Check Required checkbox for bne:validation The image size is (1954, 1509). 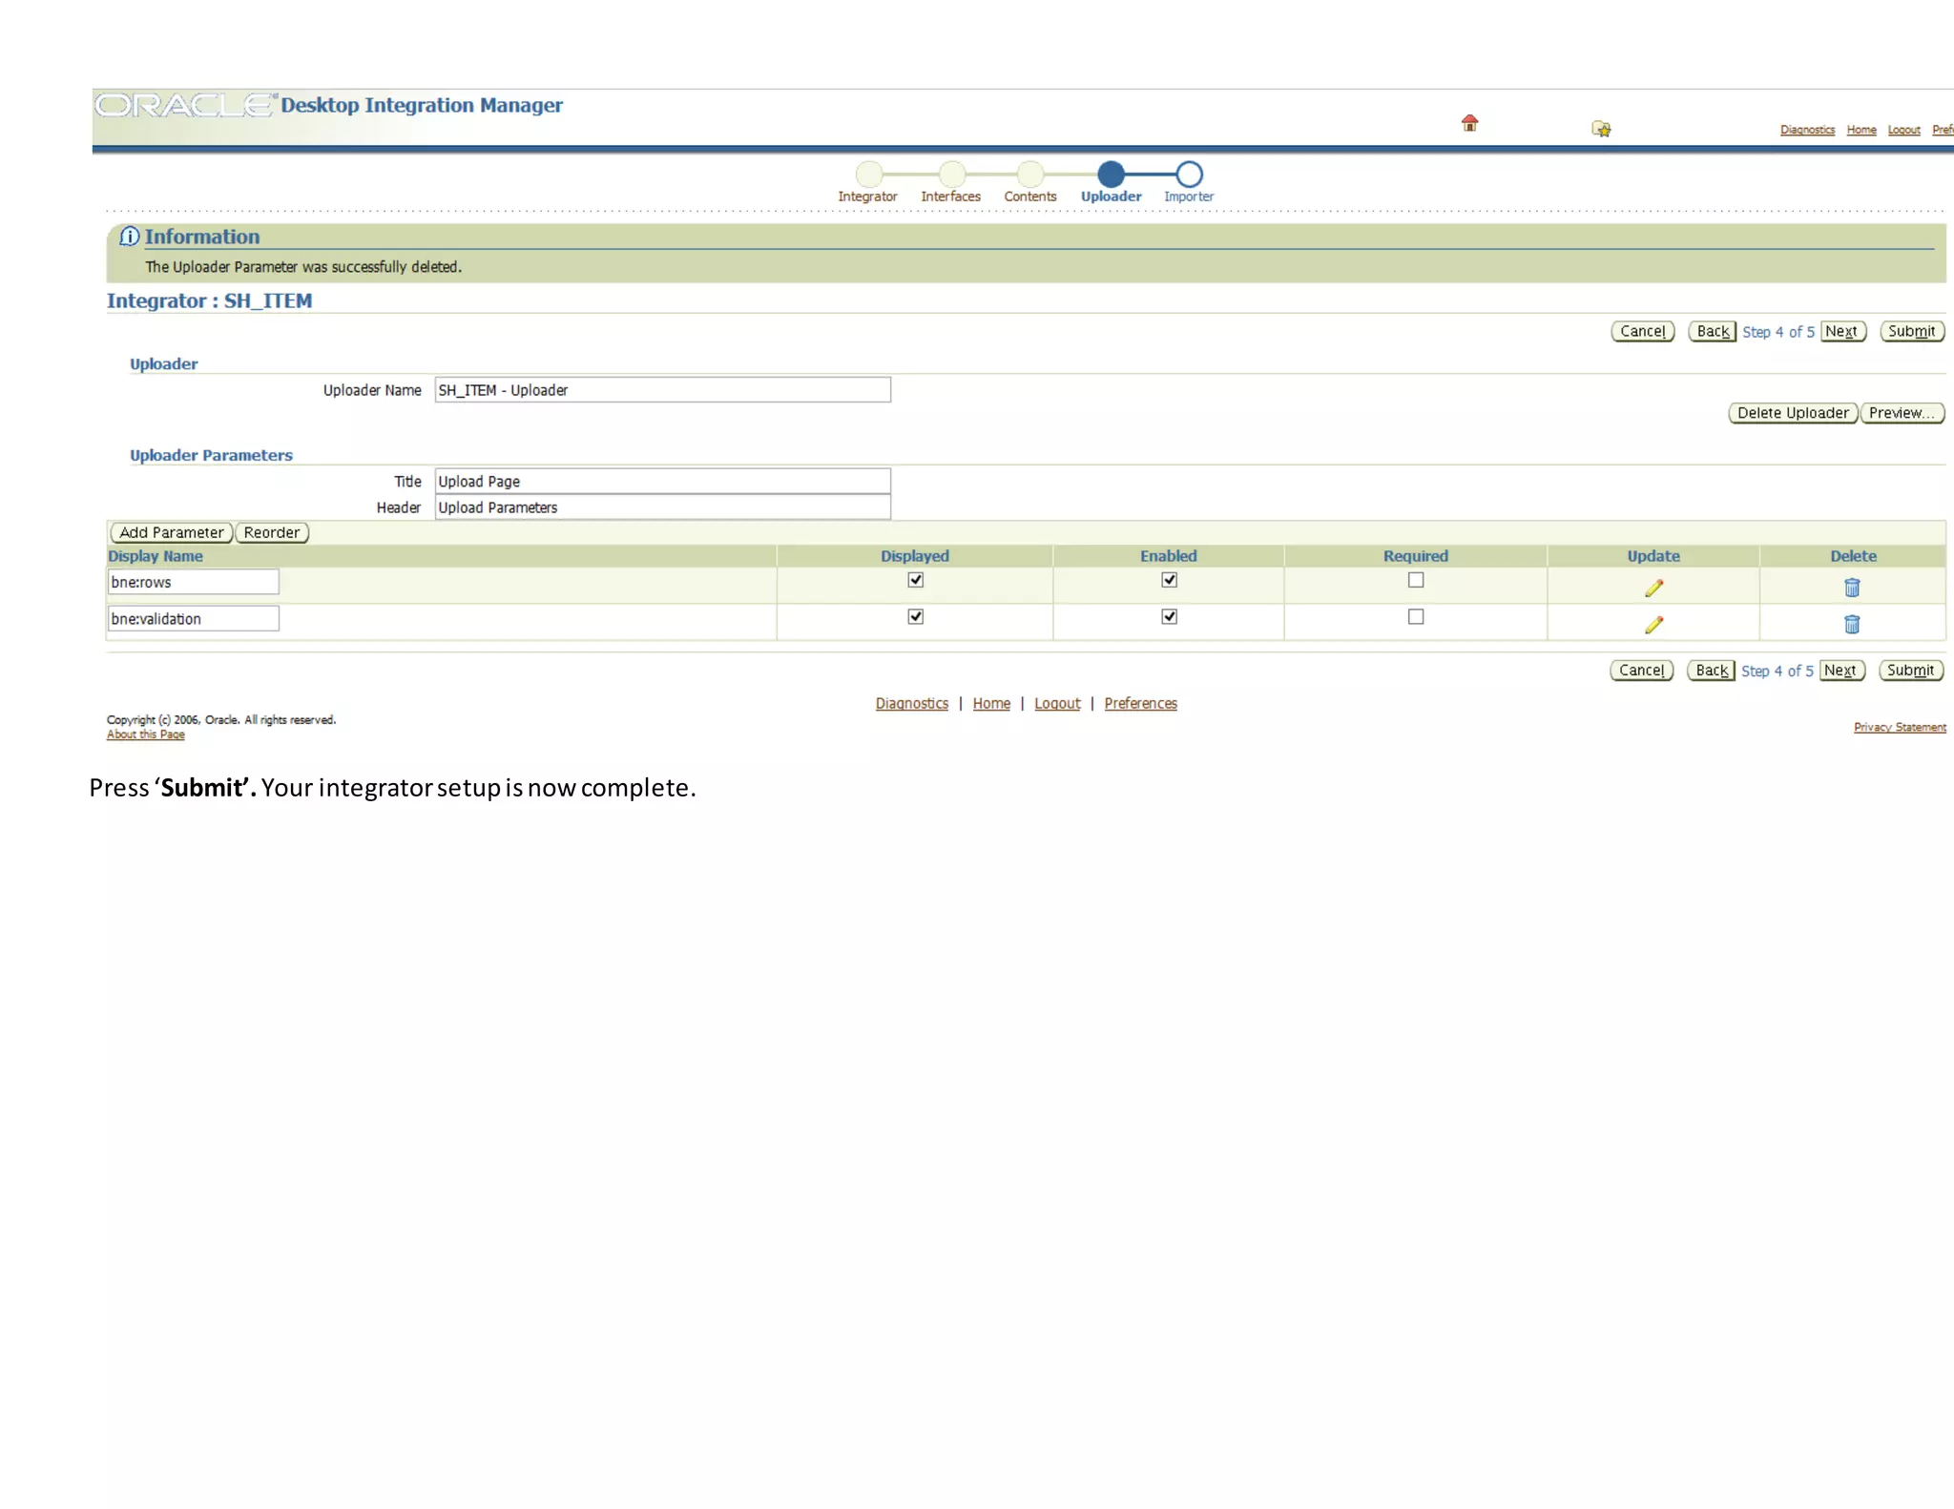click(1416, 617)
